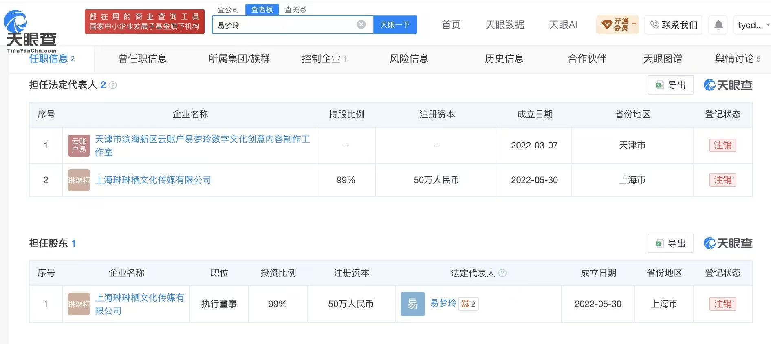Click the relationship count badge next to 易梦玲

[468, 304]
